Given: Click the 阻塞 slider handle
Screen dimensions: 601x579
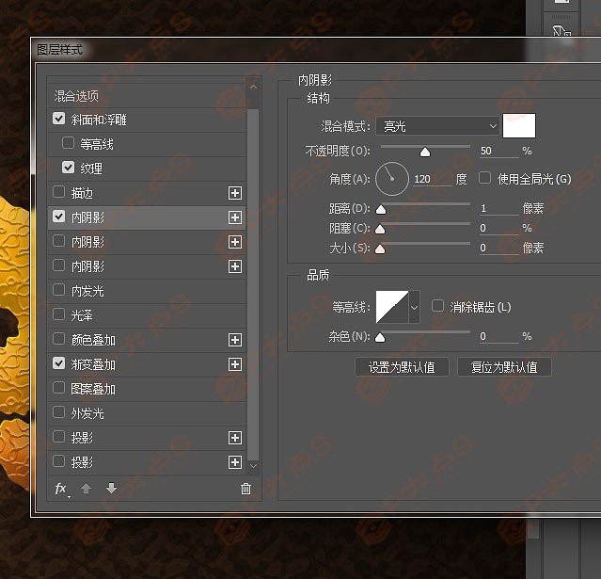Looking at the screenshot, I should [x=380, y=230].
